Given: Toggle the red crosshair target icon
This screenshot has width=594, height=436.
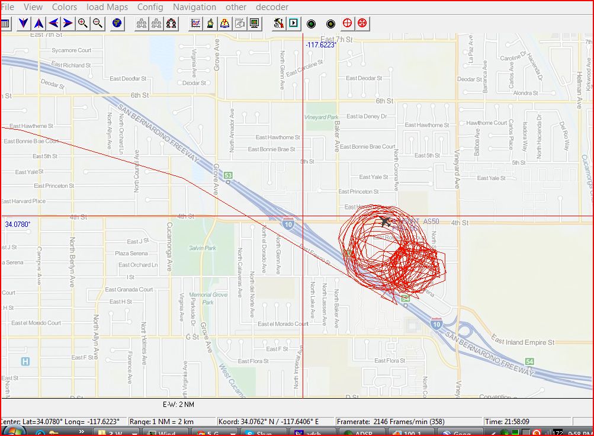Looking at the screenshot, I should click(x=348, y=23).
